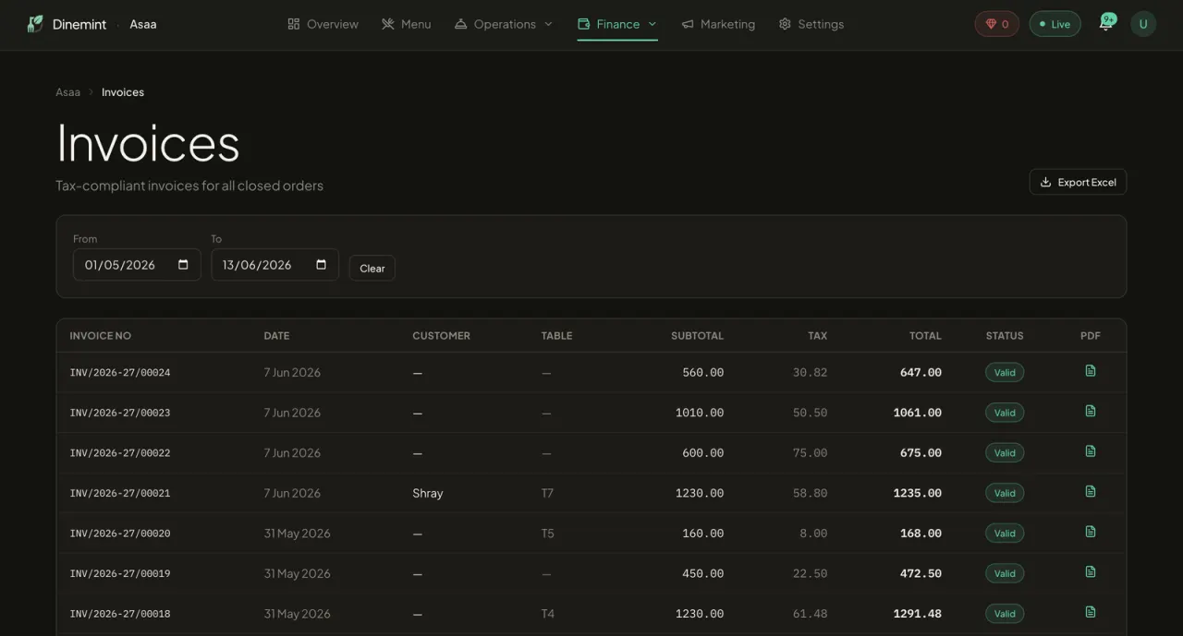Open the notifications bell icon
The image size is (1183, 636).
1105,24
